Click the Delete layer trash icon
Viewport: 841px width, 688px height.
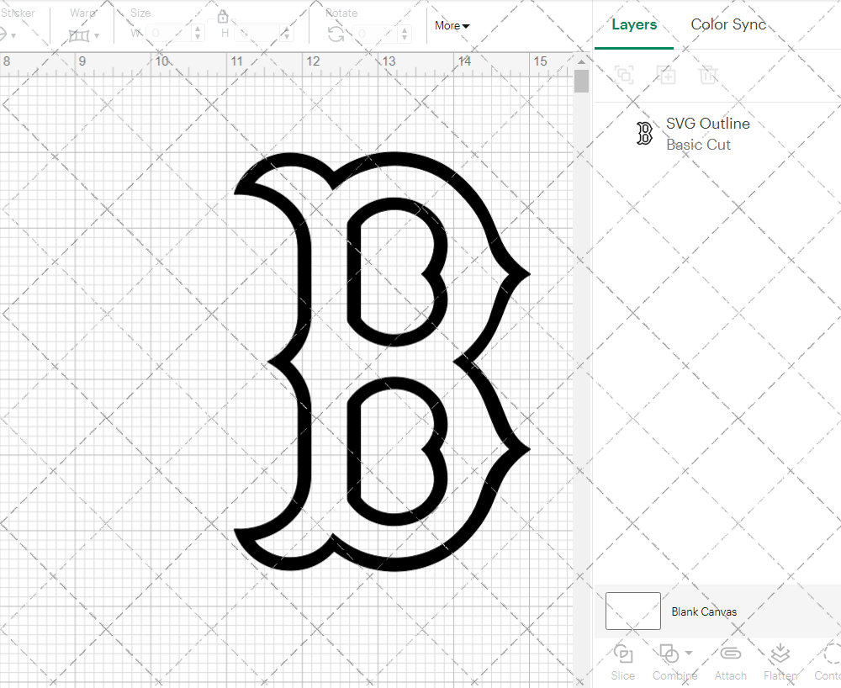coord(708,75)
